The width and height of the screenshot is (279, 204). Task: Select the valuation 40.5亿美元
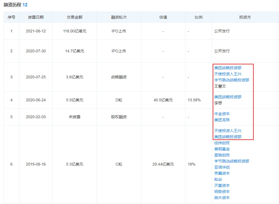point(163,100)
